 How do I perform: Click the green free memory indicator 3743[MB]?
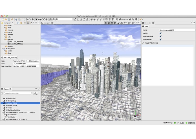click(x=175, y=123)
